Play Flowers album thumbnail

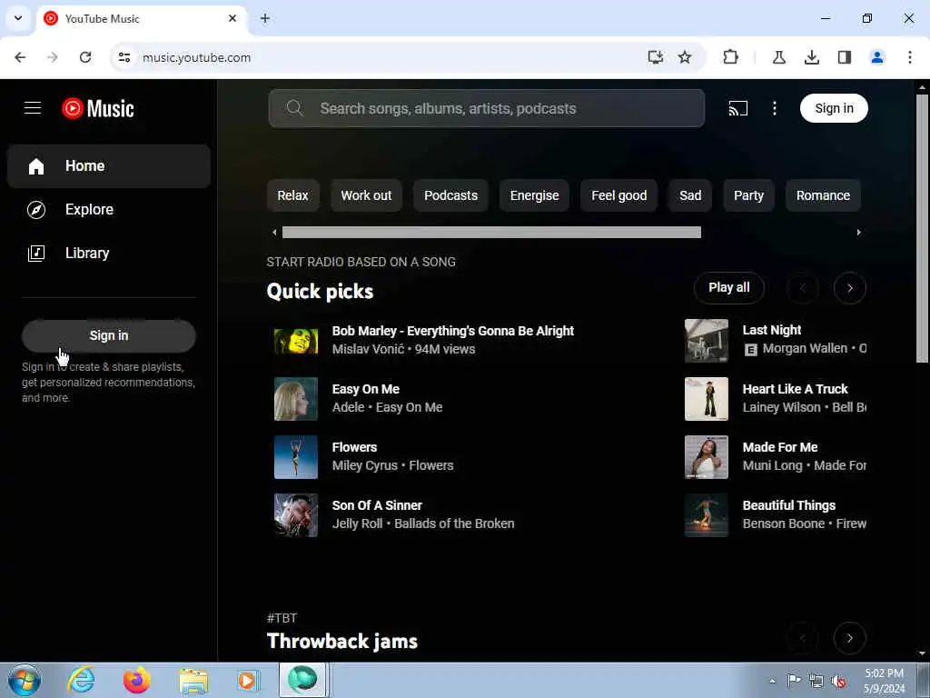coord(296,457)
